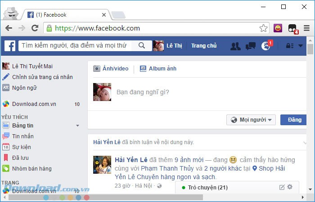Click the pencil icon for Chỉnh sửa trang cá nhân
The image size is (315, 202).
coord(6,77)
